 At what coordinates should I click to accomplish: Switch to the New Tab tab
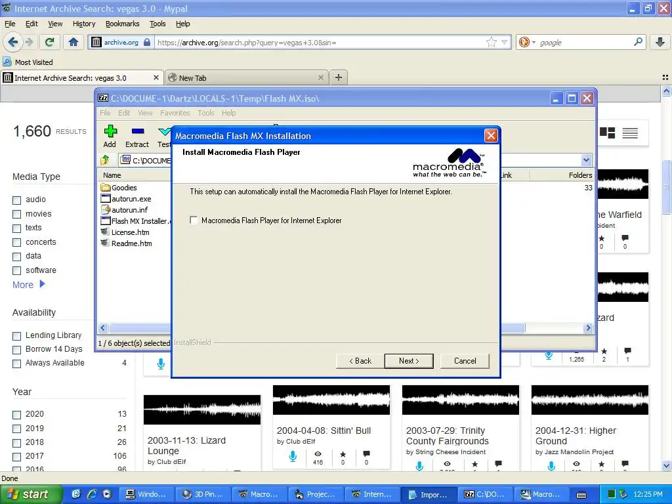tap(247, 77)
